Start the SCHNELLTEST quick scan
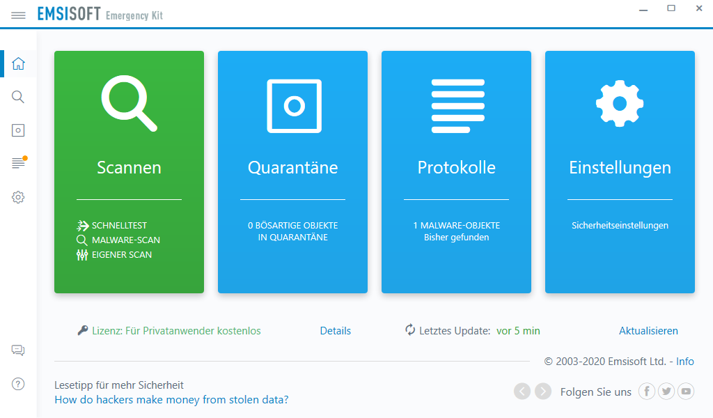 tap(119, 226)
